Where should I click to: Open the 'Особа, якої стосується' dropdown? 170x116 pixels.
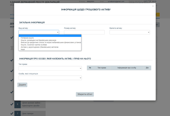click(x=50, y=78)
